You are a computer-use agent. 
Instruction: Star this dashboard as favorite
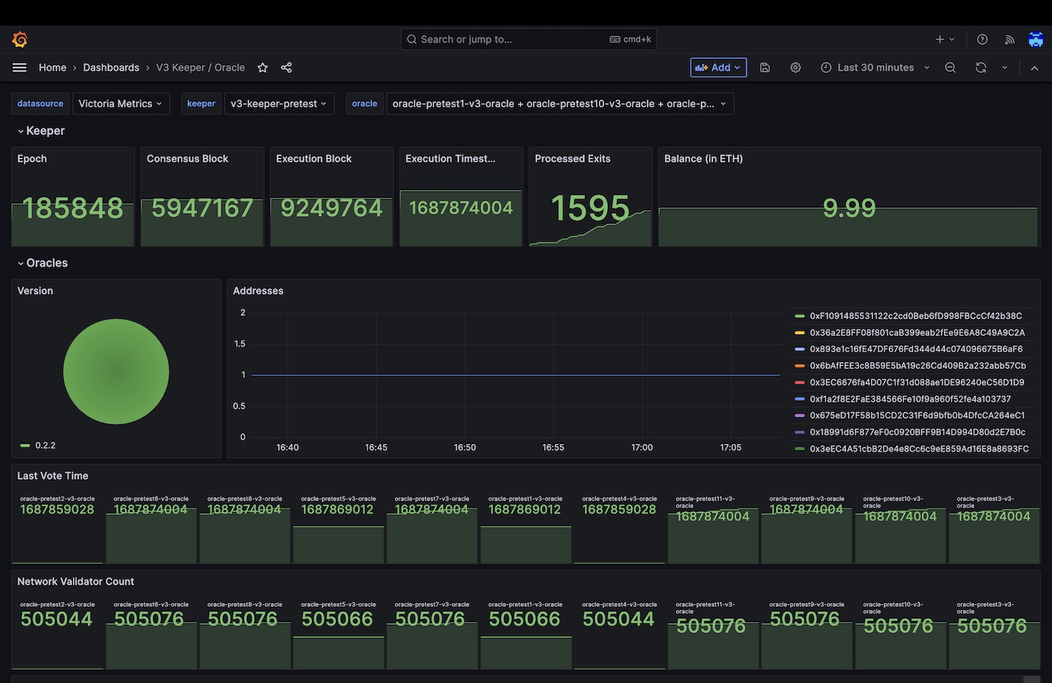[x=262, y=67]
